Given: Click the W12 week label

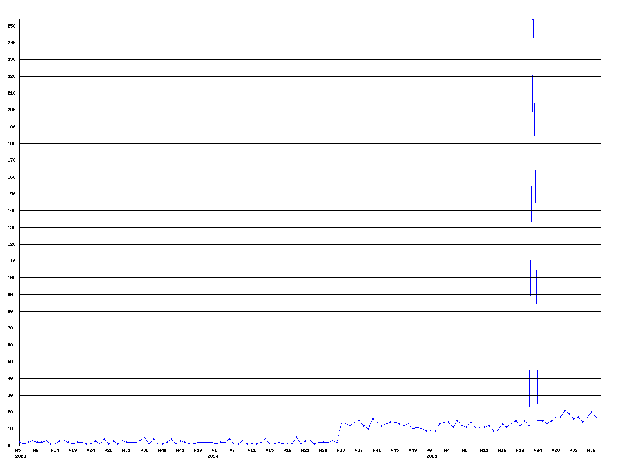Looking at the screenshot, I should point(484,450).
